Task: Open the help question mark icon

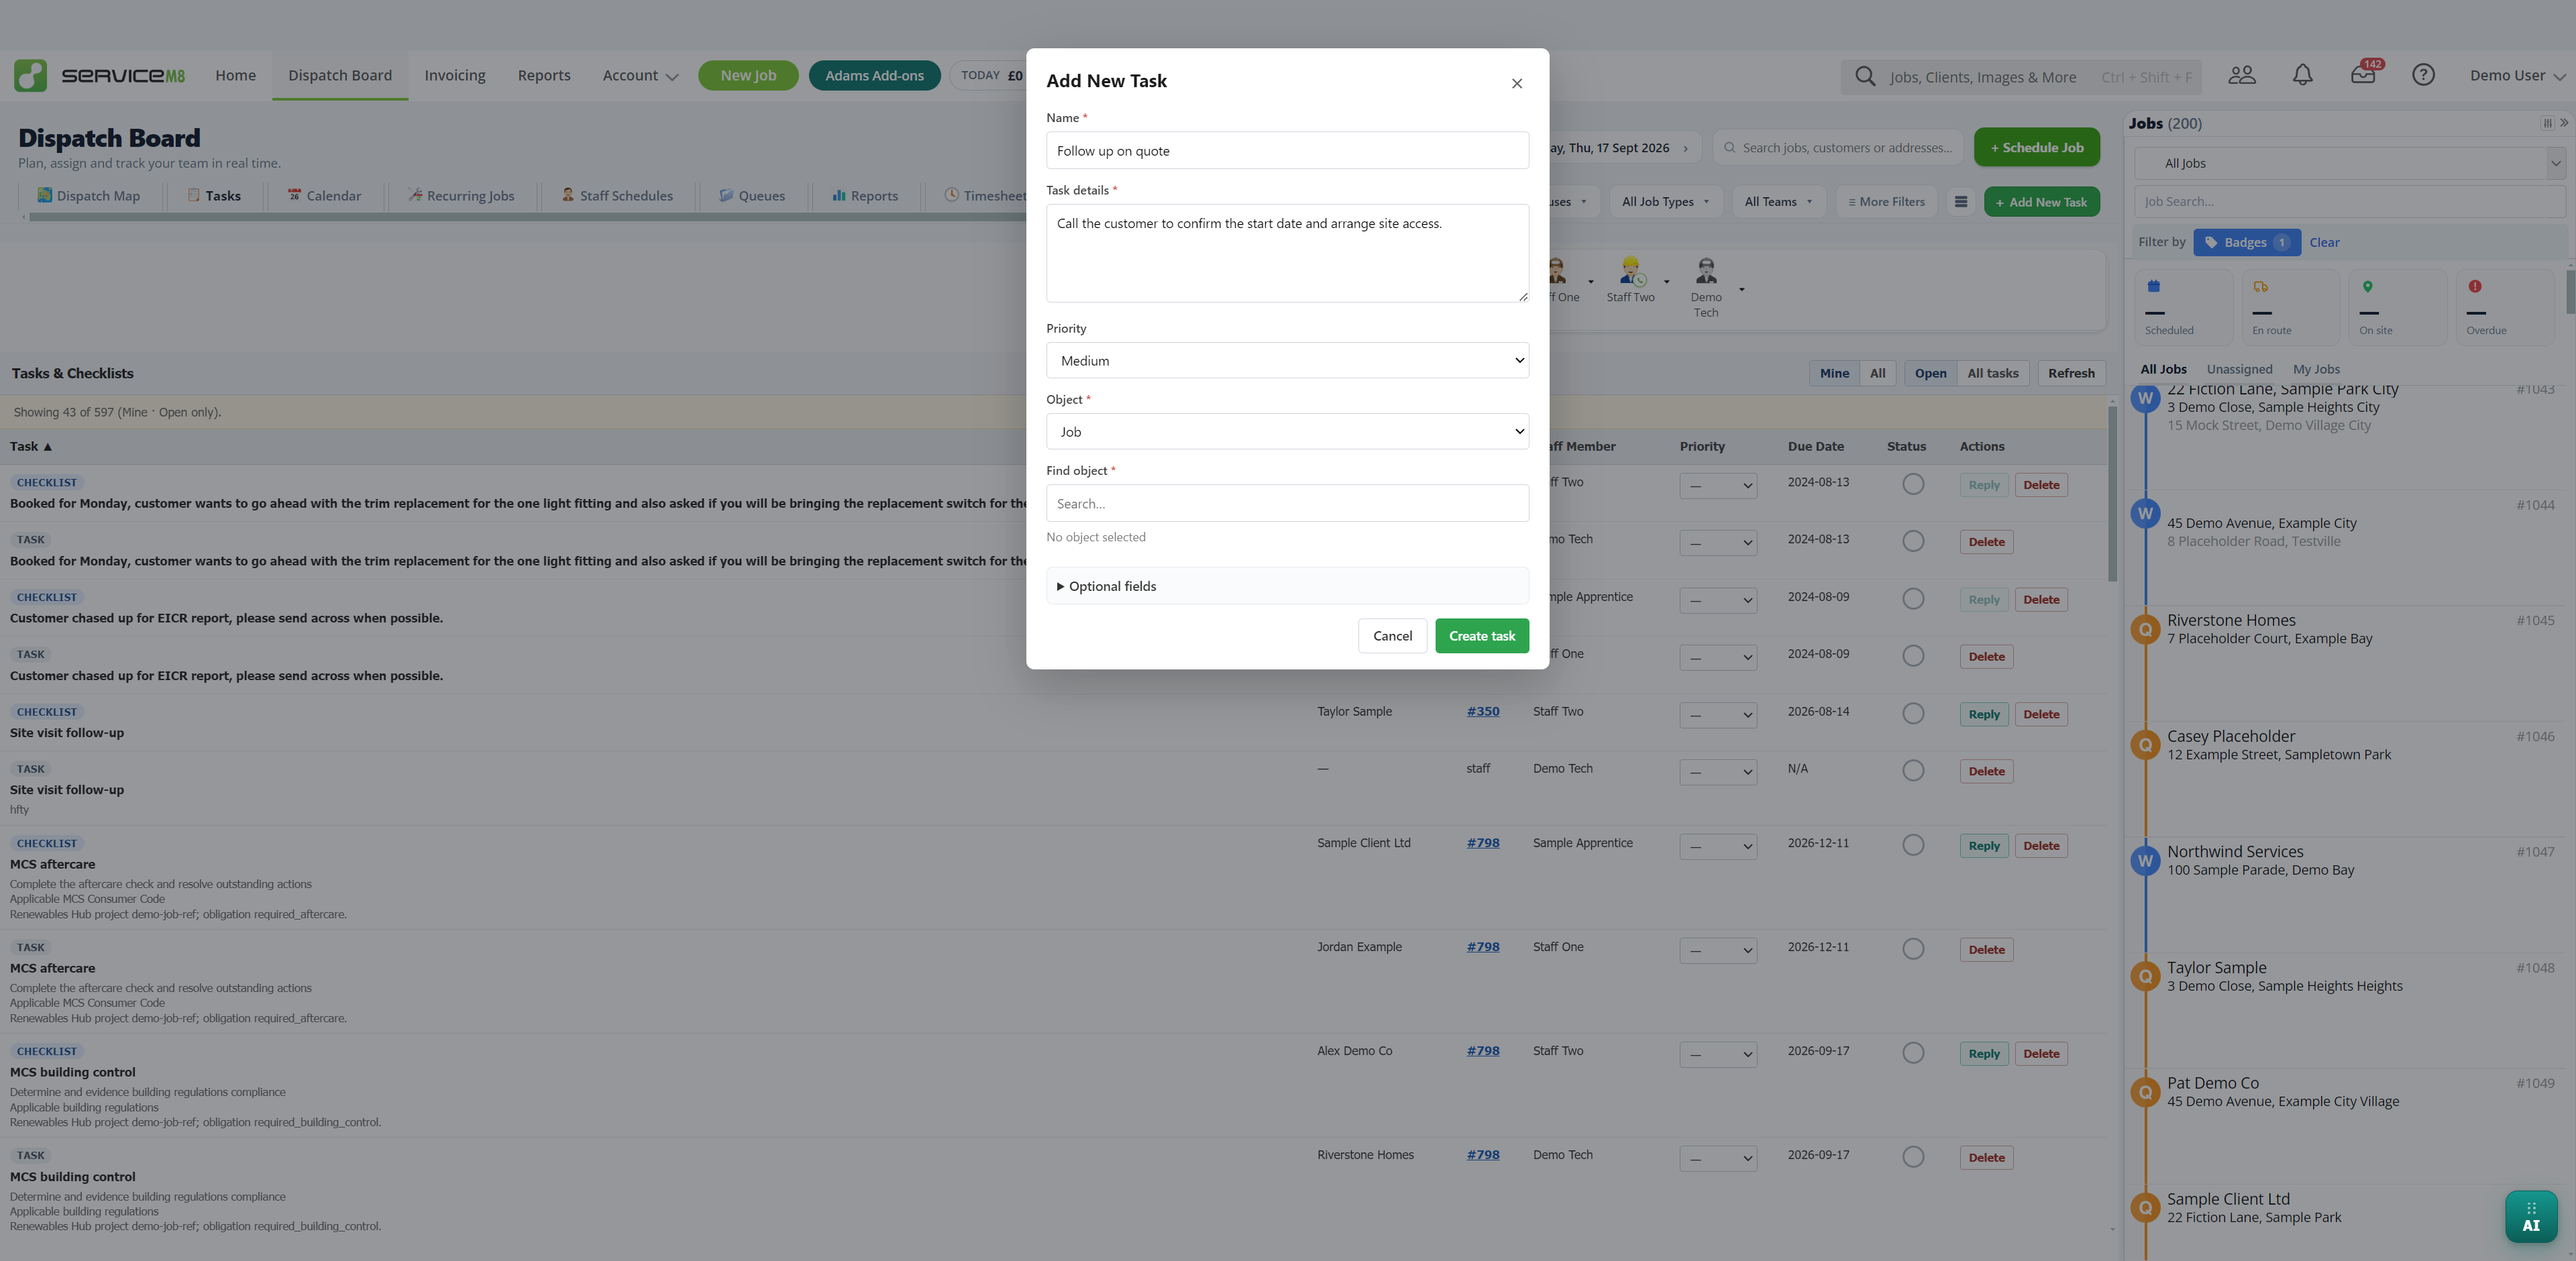Action: pos(2423,75)
